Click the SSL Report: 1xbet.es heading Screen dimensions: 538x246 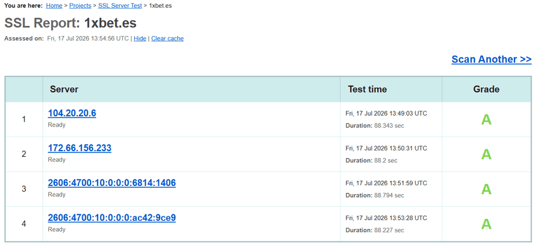(x=70, y=23)
